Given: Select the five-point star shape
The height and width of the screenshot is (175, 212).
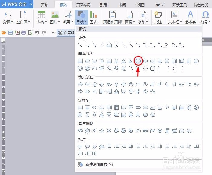Looking at the screenshot, I should [x=102, y=131].
